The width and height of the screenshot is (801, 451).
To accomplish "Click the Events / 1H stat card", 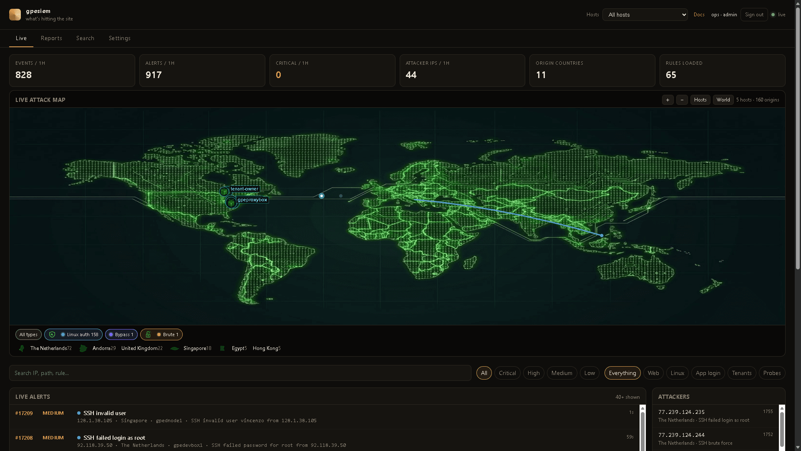I will click(x=72, y=71).
